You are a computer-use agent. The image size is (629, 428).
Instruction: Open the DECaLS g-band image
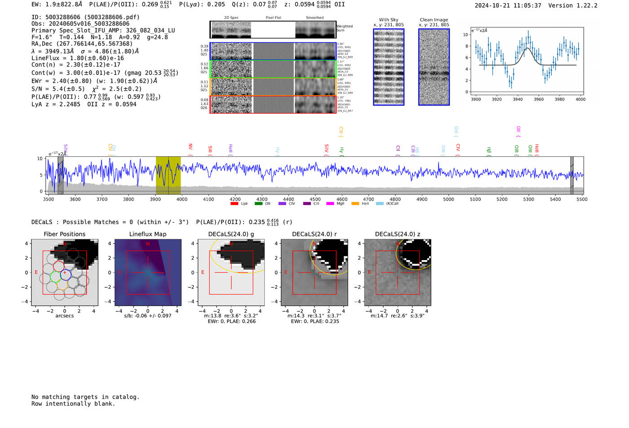(231, 273)
